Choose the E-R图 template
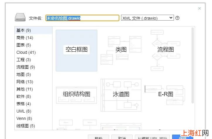This screenshot has height=139, width=212. click(x=165, y=95)
